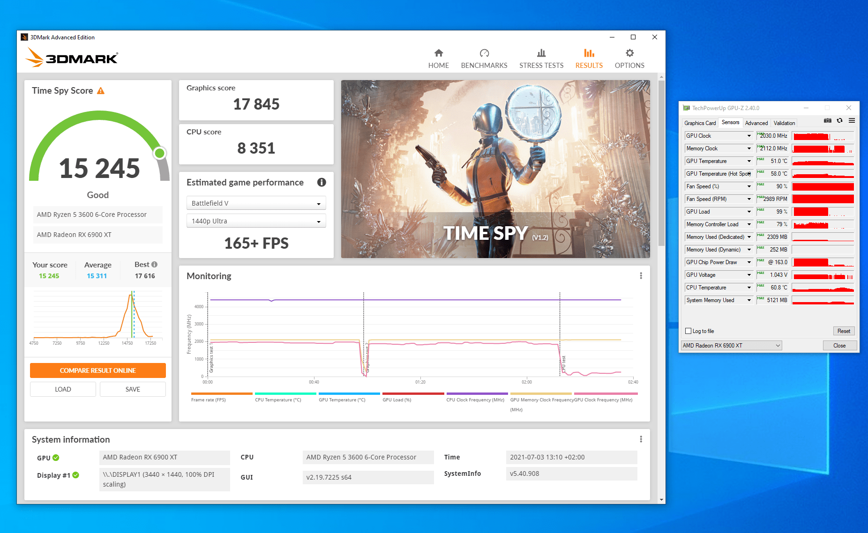The height and width of the screenshot is (533, 868).
Task: Click the Reset button in GPU-Z
Action: [x=844, y=331]
